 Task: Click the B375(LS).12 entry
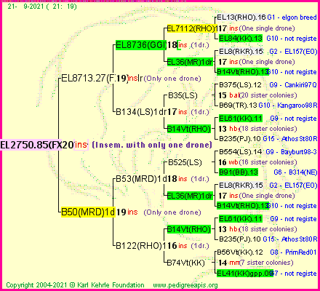click(240, 85)
